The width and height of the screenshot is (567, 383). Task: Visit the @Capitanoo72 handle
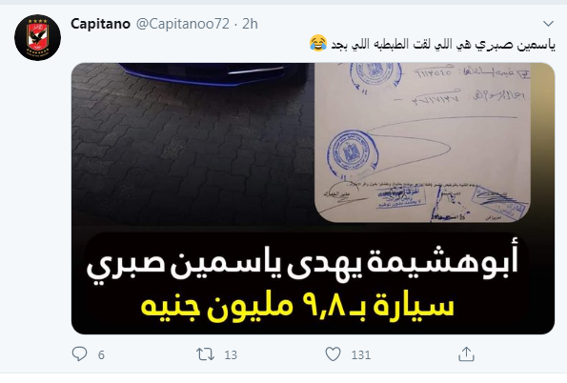click(183, 24)
